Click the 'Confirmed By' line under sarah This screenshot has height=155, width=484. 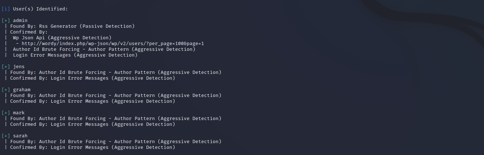click(x=93, y=147)
